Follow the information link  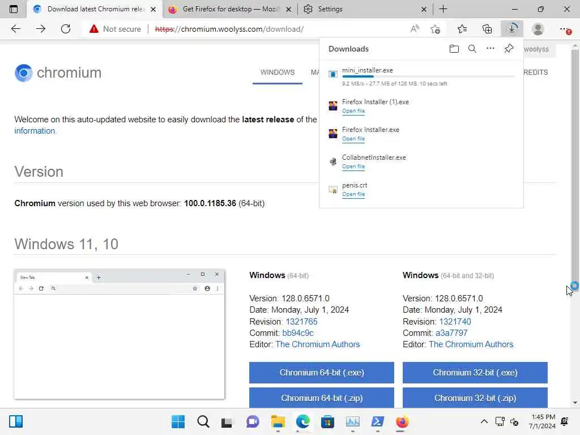35,131
